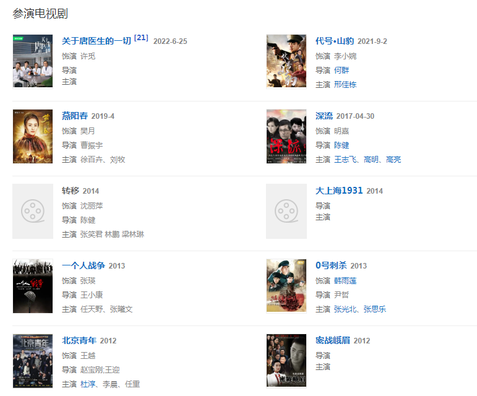The image size is (477, 396).
Task: Click the 密战峨眉 poster image
Action: pos(286,360)
